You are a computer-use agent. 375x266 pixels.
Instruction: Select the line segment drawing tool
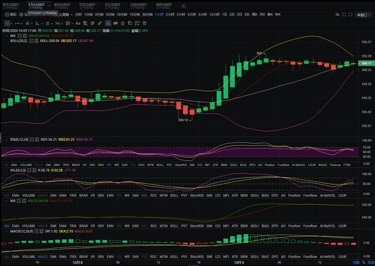point(17,23)
